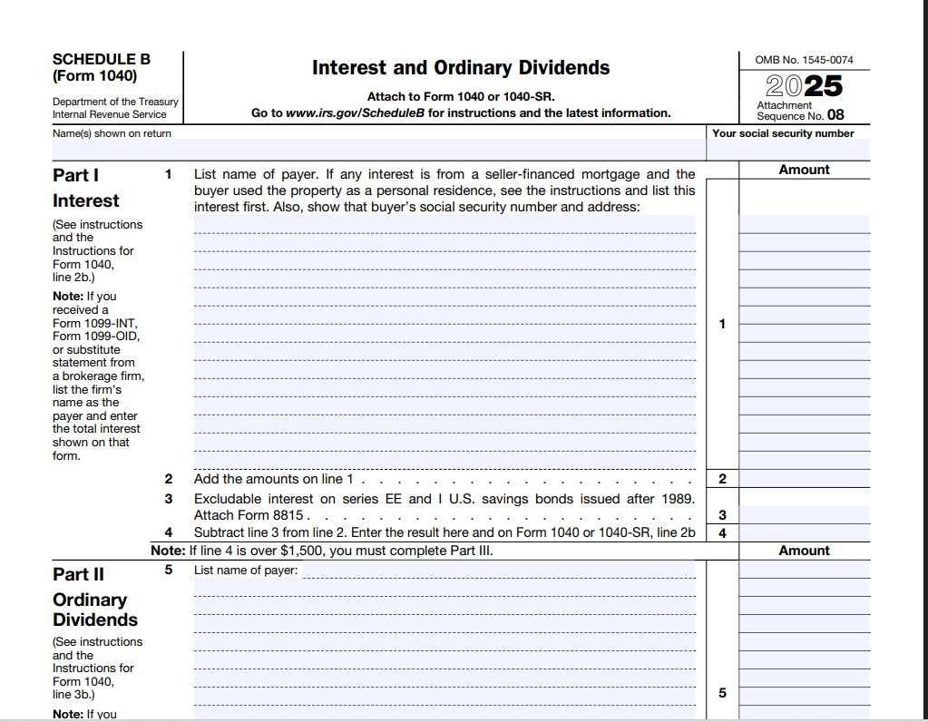
Task: Click the "Interest and Ordinary Dividends" title
Action: click(x=461, y=68)
